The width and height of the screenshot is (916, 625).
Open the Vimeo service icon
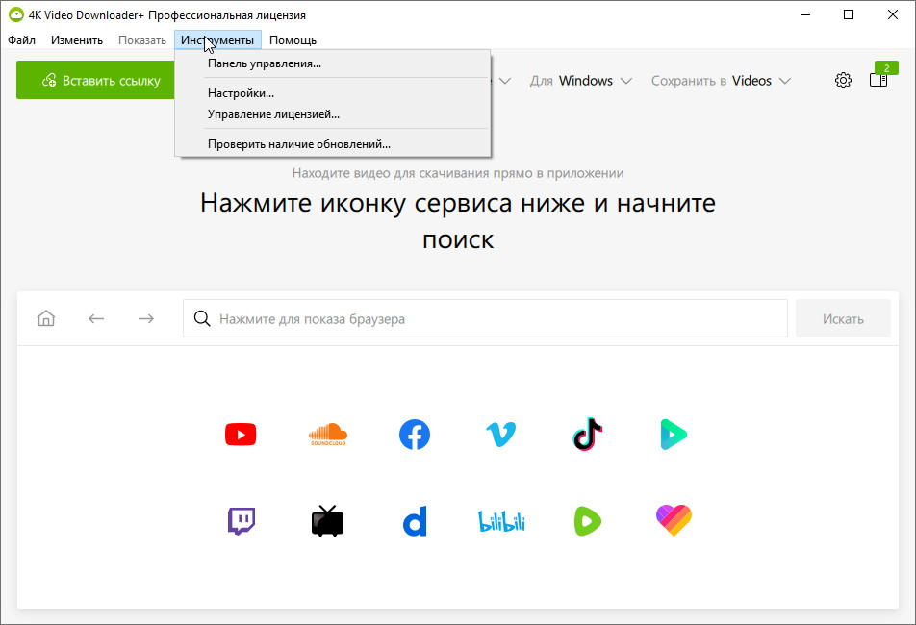tap(500, 435)
